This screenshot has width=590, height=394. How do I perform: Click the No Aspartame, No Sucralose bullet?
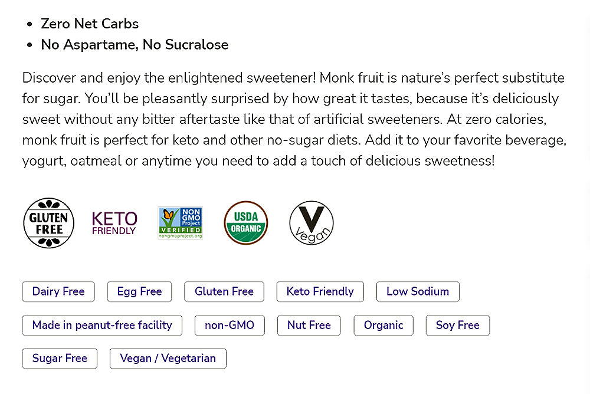135,45
